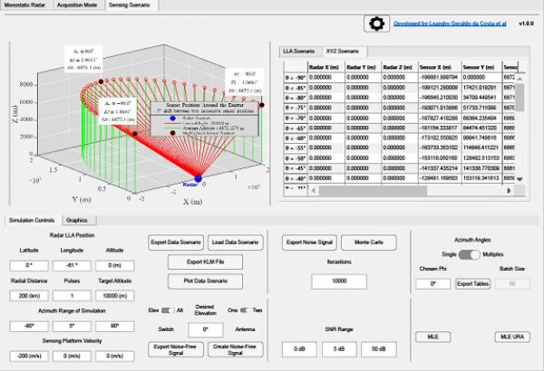
Task: Click the MLE URA button
Action: (513, 336)
